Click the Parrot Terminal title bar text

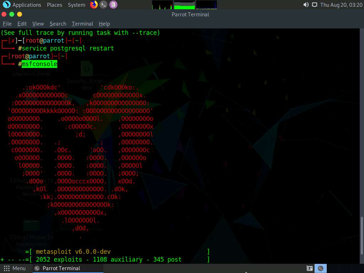191,14
